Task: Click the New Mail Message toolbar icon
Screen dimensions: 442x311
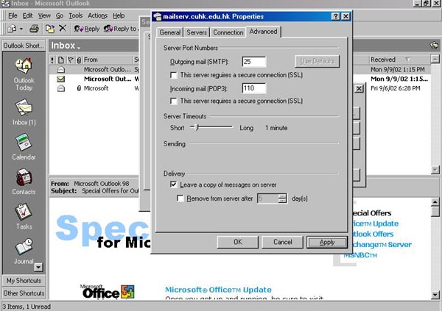Action: click(12, 29)
